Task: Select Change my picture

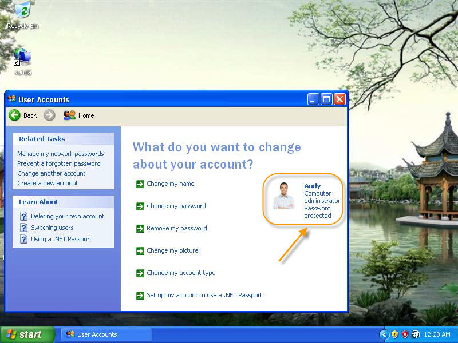Action: click(172, 250)
